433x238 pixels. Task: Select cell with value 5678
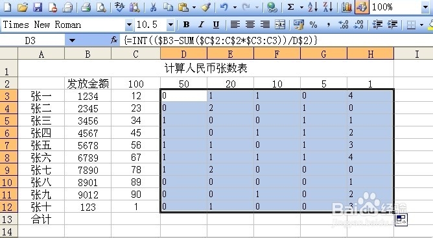[88, 145]
